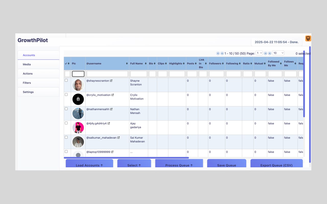The image size is (327, 204).
Task: Focus the Full Name filter input
Action: (x=139, y=74)
